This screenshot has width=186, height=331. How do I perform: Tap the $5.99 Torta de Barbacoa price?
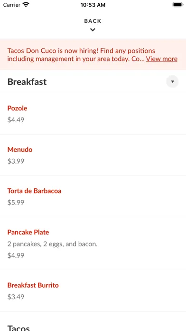16,203
